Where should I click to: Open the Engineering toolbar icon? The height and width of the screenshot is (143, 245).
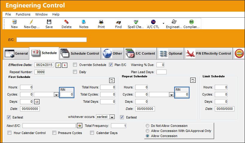(x=174, y=22)
